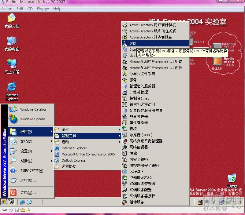
Task: Open Manage Your Server (管理您的服务器)
Action: coord(155,86)
